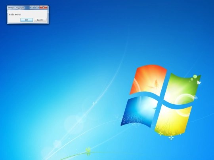The image size is (214, 160).
Task: Minimize the My First Program window
Action: point(32,8)
